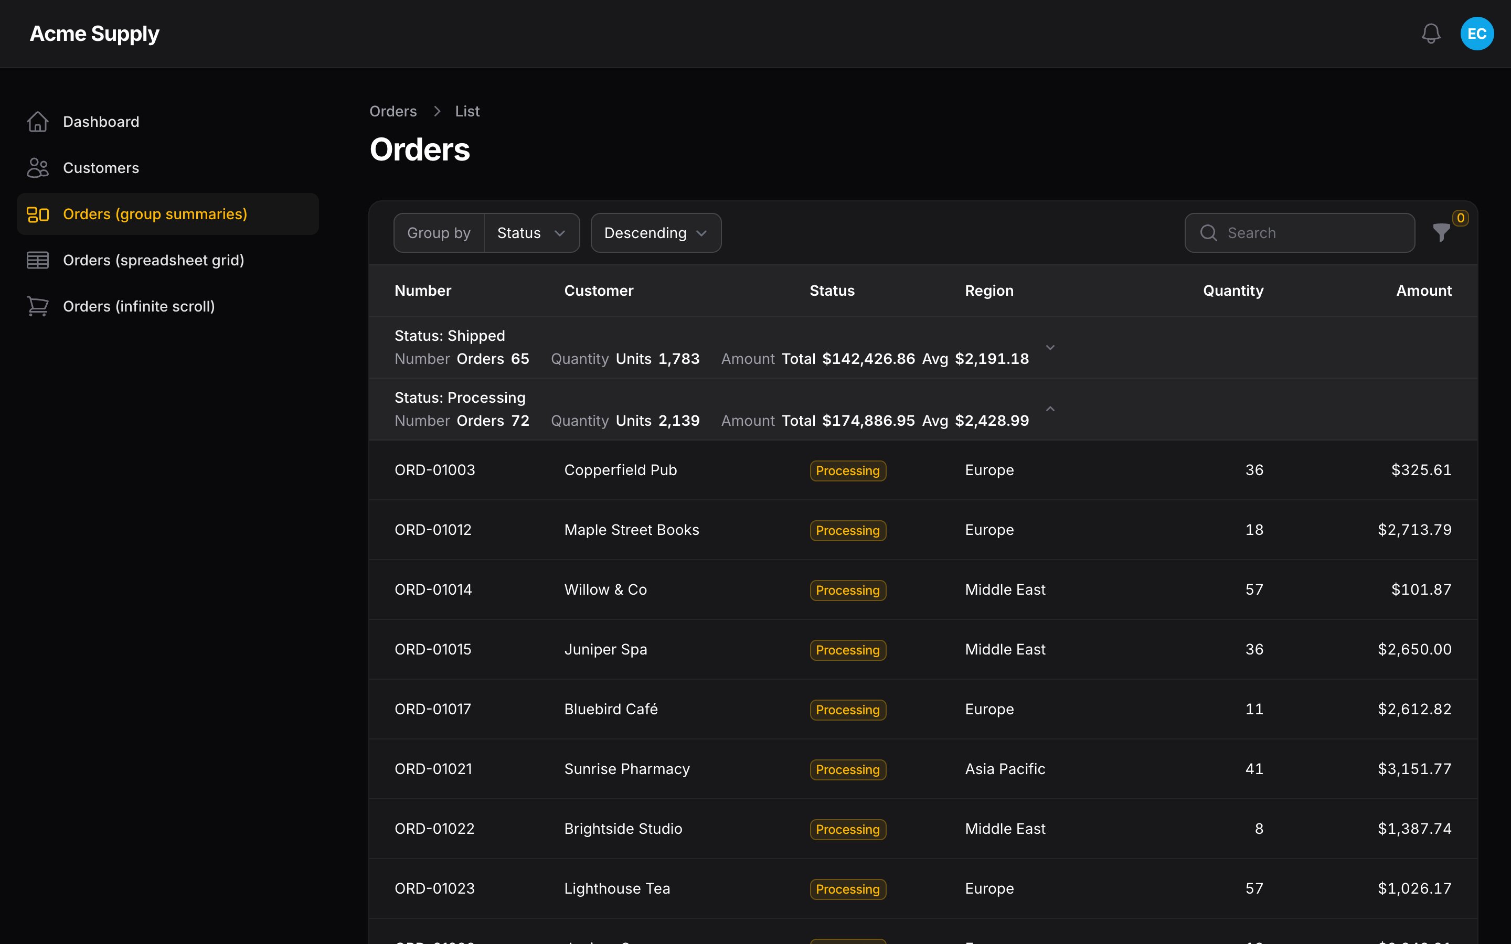Open the Customers sidebar item
The height and width of the screenshot is (944, 1511).
(x=168, y=168)
